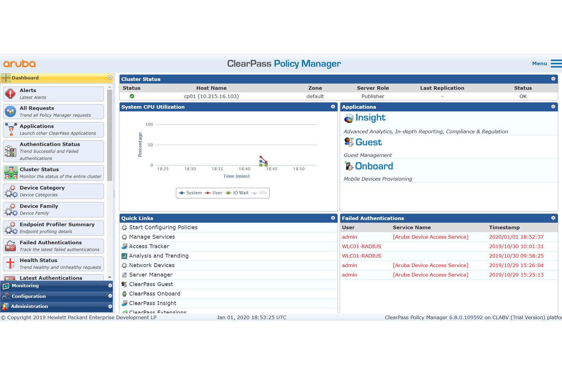This screenshot has height=375, width=562.
Task: Collapse the Dashboard section arrow
Action: [x=110, y=78]
